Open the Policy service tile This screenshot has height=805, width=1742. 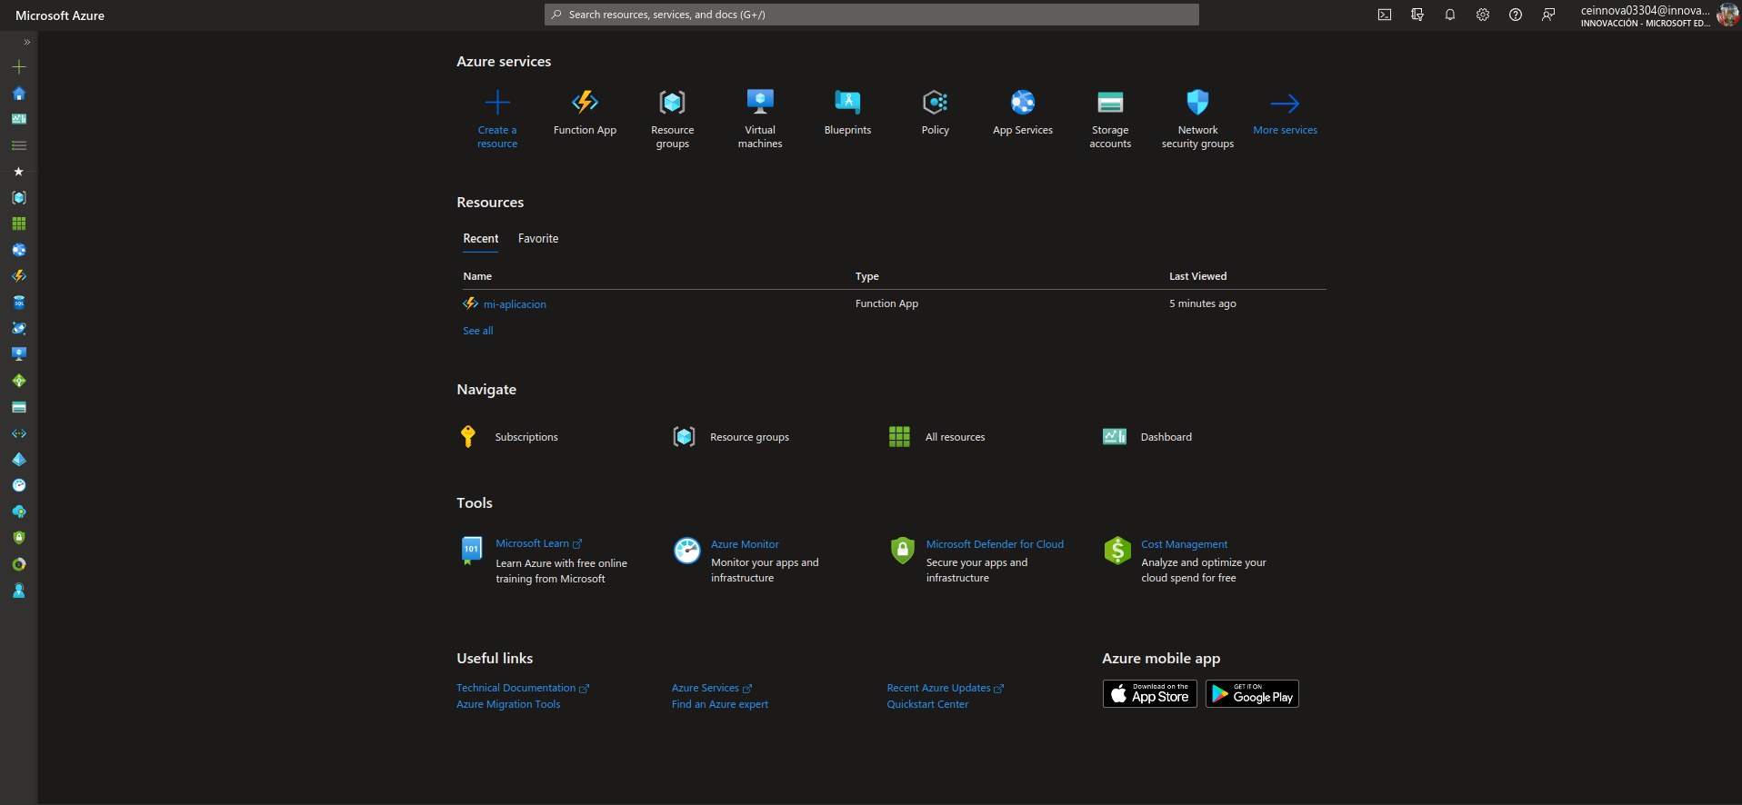coord(935,114)
